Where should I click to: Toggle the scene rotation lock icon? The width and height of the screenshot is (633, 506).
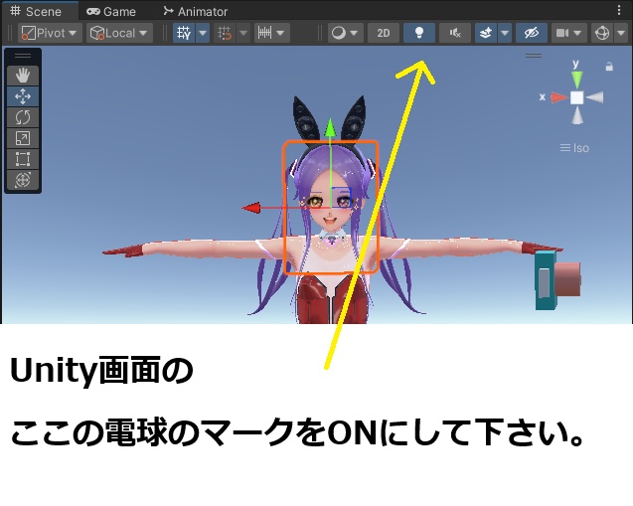pyautogui.click(x=609, y=67)
